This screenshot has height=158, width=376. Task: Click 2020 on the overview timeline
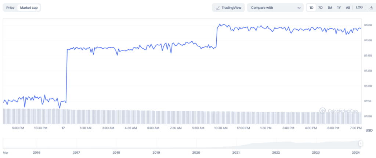pyautogui.click(x=196, y=152)
